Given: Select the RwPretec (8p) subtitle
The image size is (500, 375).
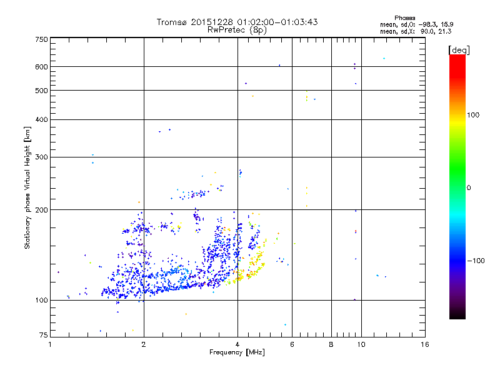Looking at the screenshot, I should 237,30.
